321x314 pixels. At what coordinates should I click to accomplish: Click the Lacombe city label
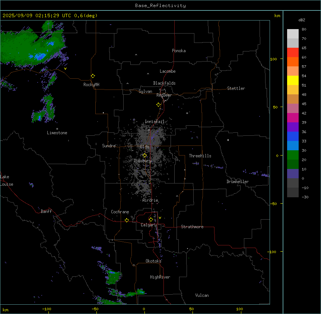coord(168,71)
